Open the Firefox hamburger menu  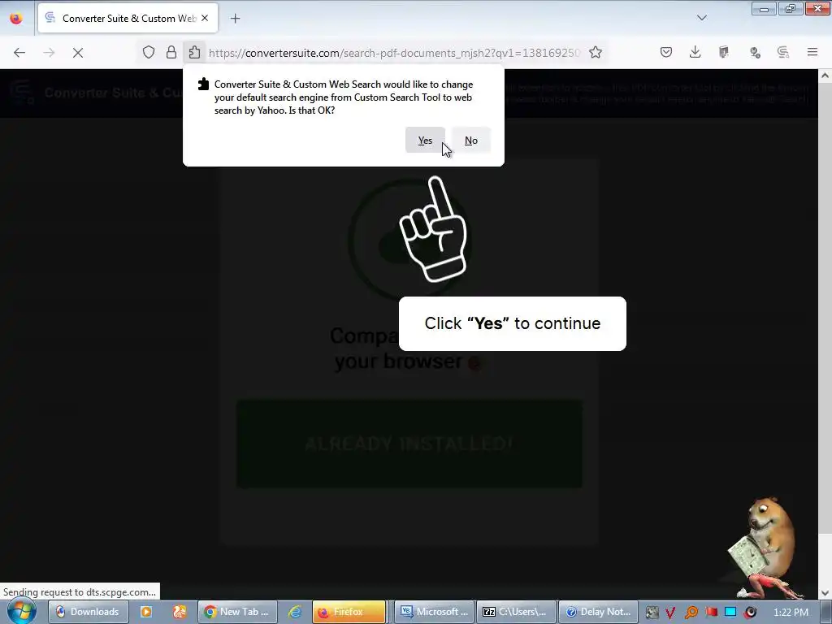point(812,52)
